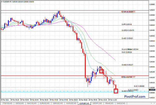Click the 29 Mar 09:00 time label
This screenshot has height=105, width=156.
coord(83,100)
